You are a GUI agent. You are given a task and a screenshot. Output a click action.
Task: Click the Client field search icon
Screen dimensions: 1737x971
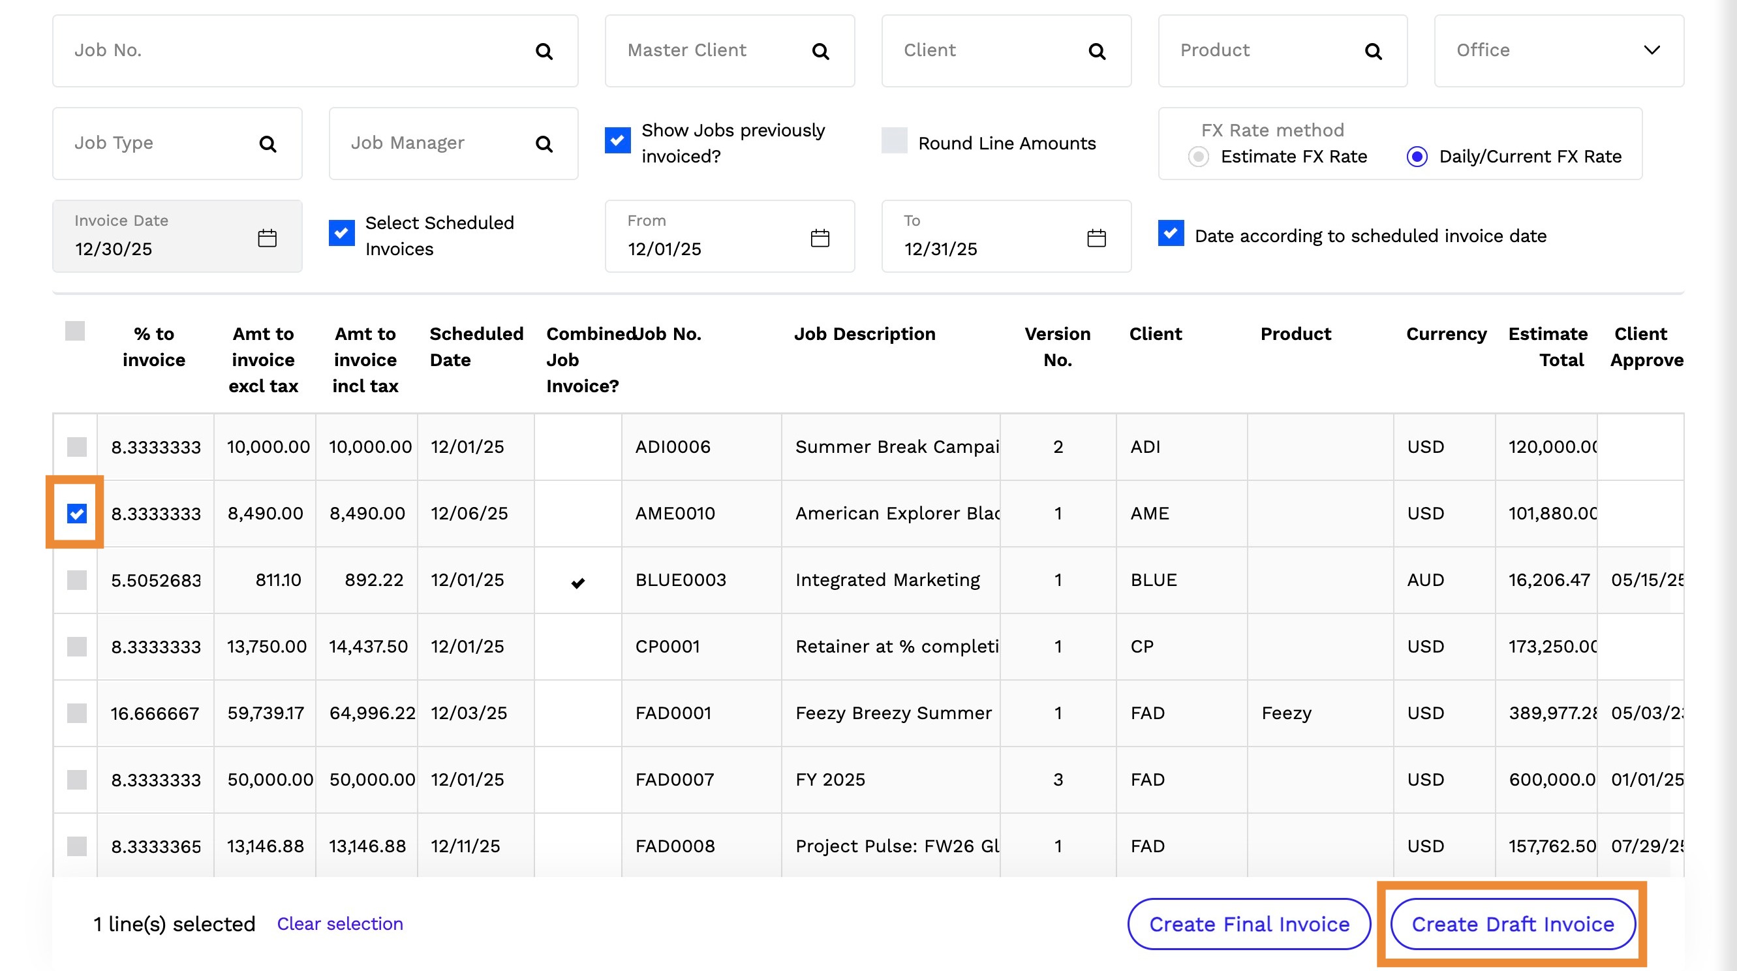pyautogui.click(x=1096, y=52)
